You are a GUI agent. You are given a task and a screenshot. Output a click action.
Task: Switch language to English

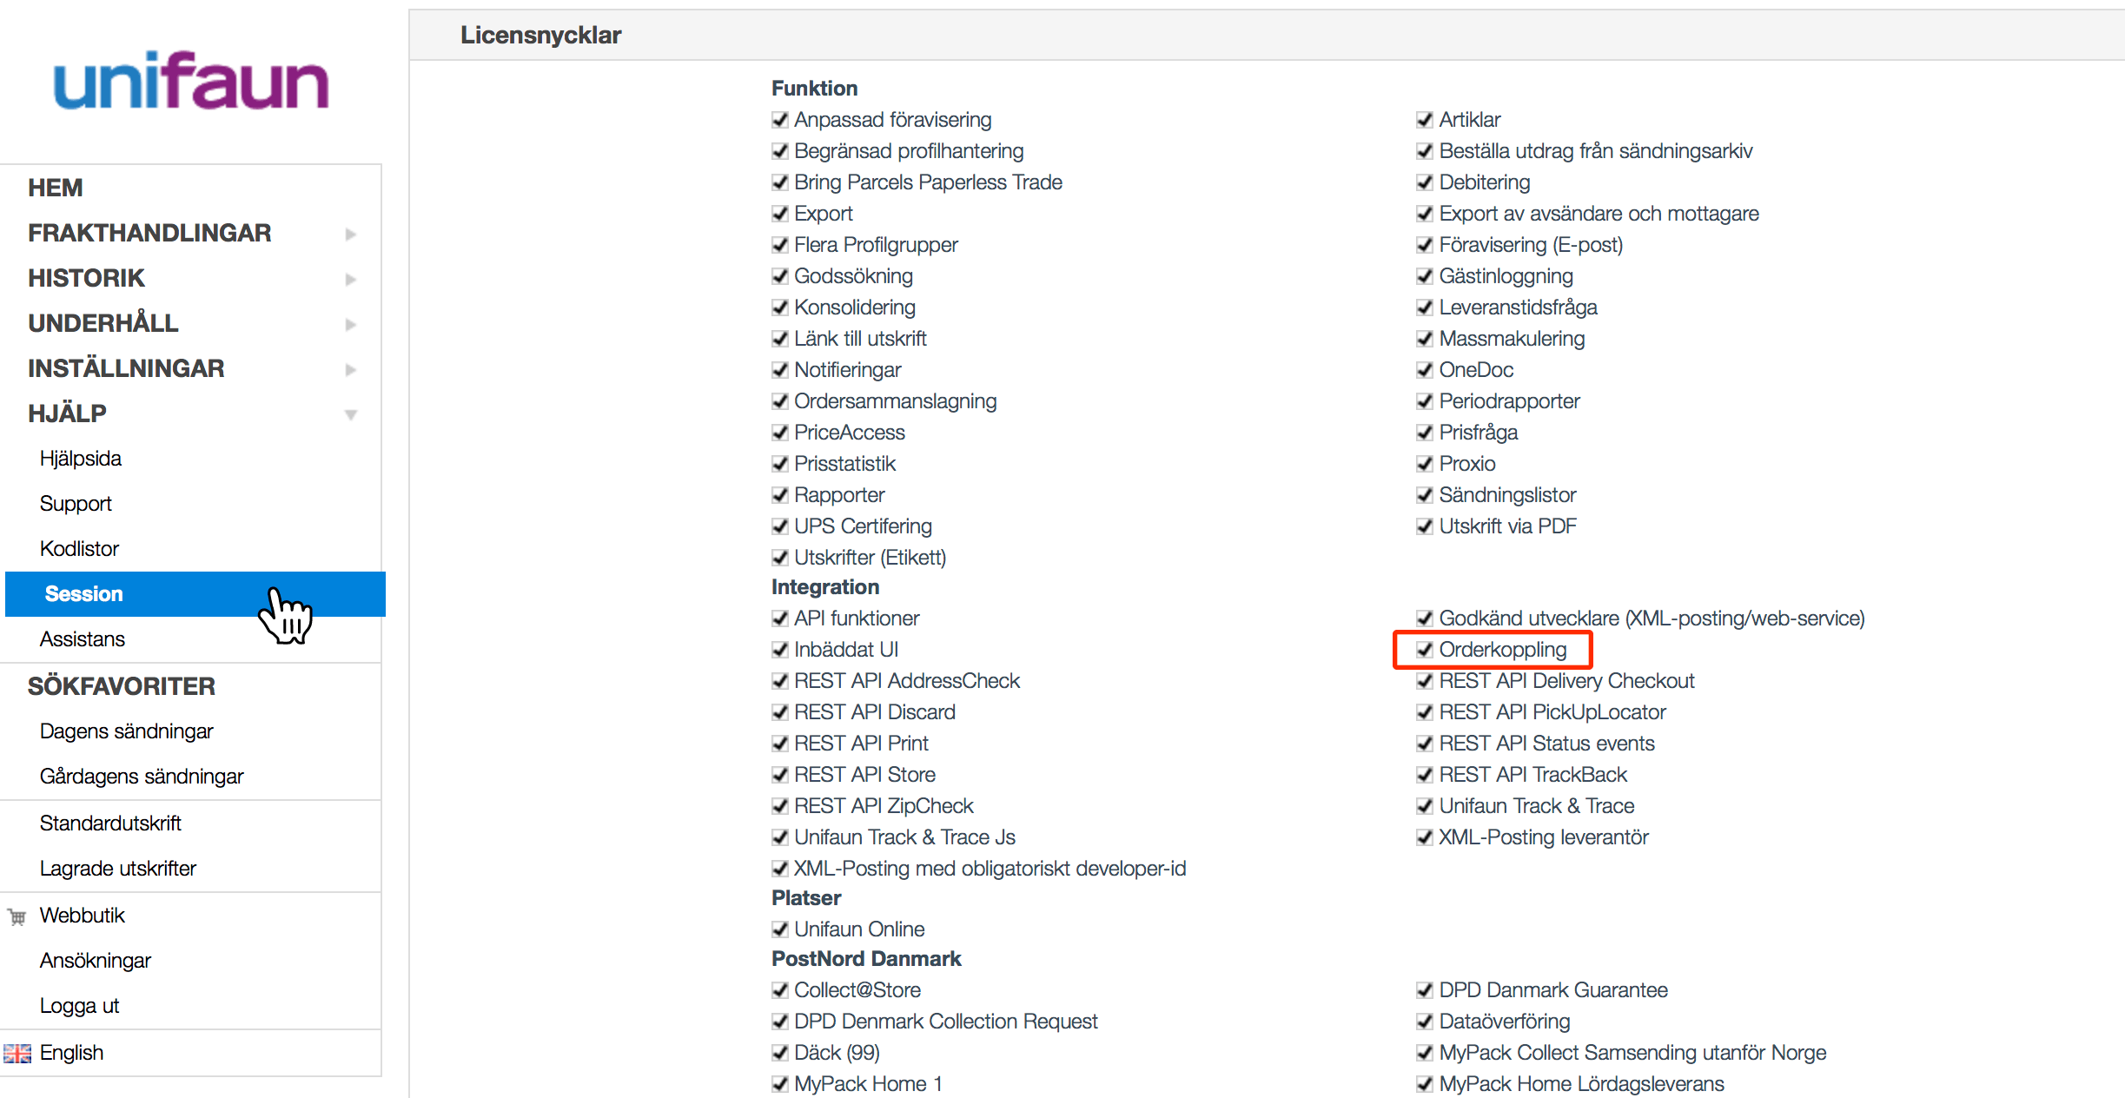tap(71, 1053)
